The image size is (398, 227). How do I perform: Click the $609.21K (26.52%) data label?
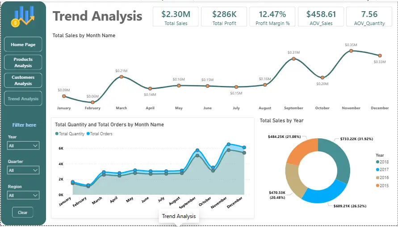pyautogui.click(x=350, y=206)
